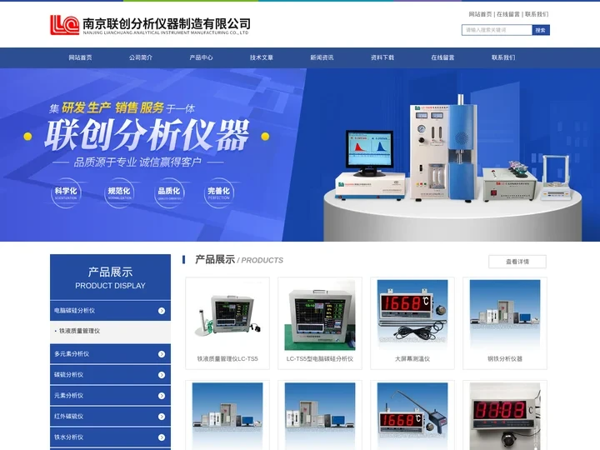Open 公司简介 navigation item
The width and height of the screenshot is (600, 450).
click(x=141, y=57)
